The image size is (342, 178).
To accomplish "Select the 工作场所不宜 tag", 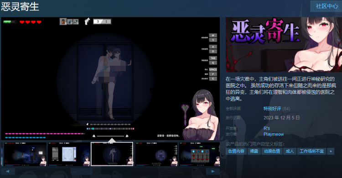I will pyautogui.click(x=311, y=151).
